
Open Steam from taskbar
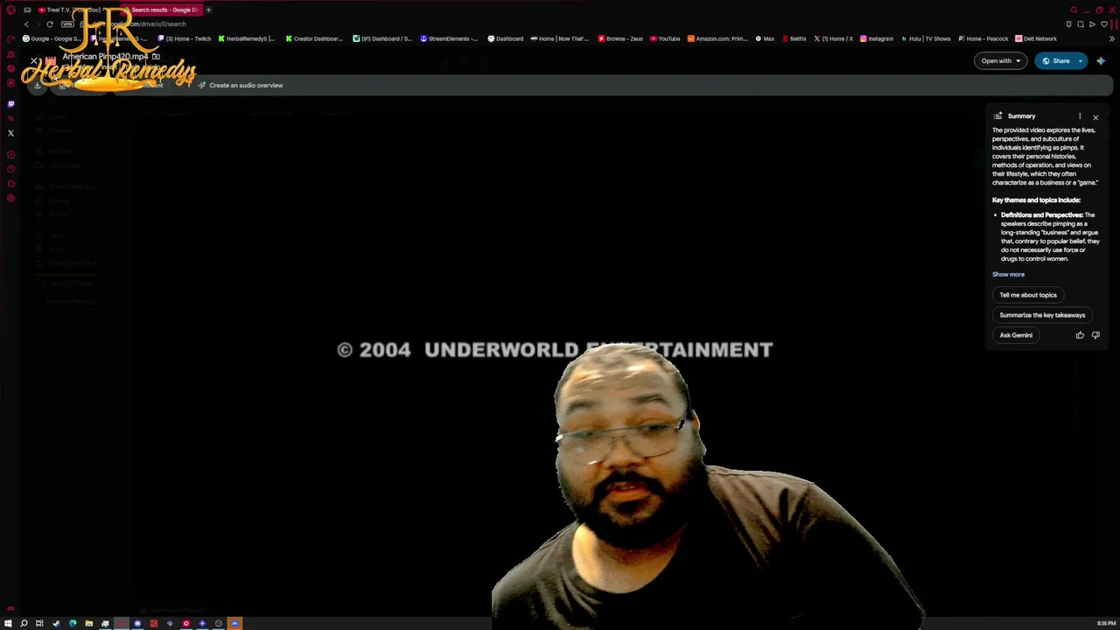coord(56,623)
